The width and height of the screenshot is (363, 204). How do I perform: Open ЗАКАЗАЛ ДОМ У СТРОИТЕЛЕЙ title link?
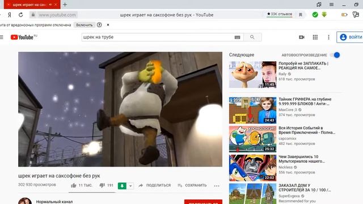tap(305, 188)
